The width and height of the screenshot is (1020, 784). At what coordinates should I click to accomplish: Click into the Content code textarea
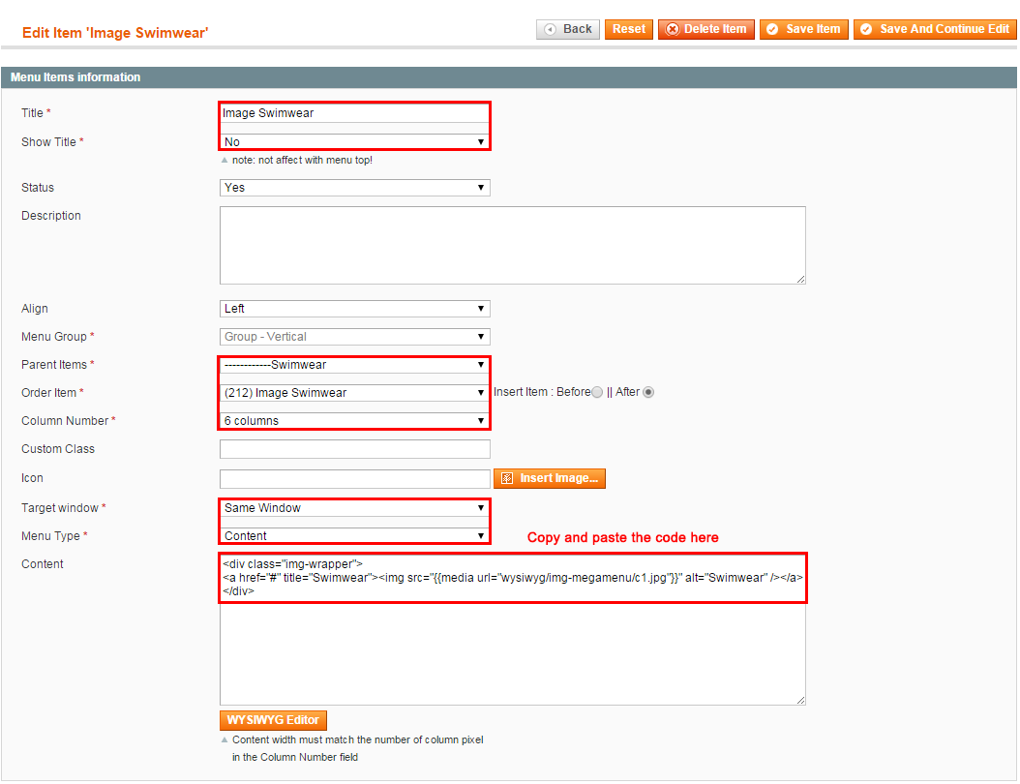pyautogui.click(x=513, y=629)
